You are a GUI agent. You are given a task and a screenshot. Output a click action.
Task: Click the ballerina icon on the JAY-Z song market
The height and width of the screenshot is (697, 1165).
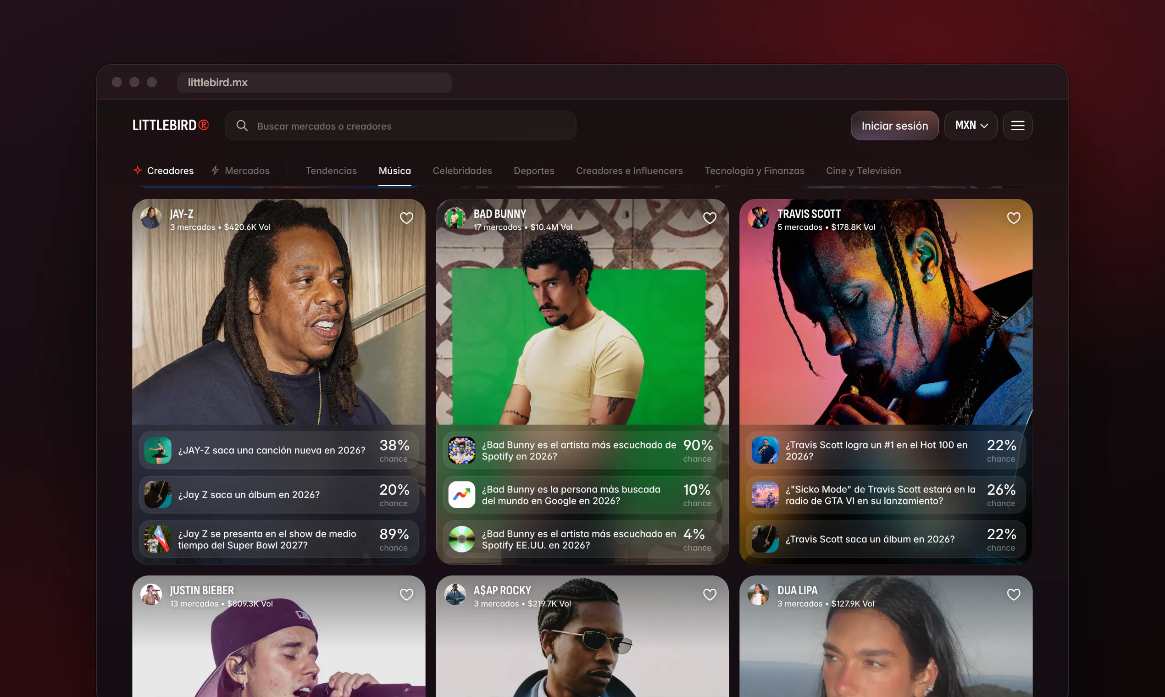pyautogui.click(x=158, y=450)
